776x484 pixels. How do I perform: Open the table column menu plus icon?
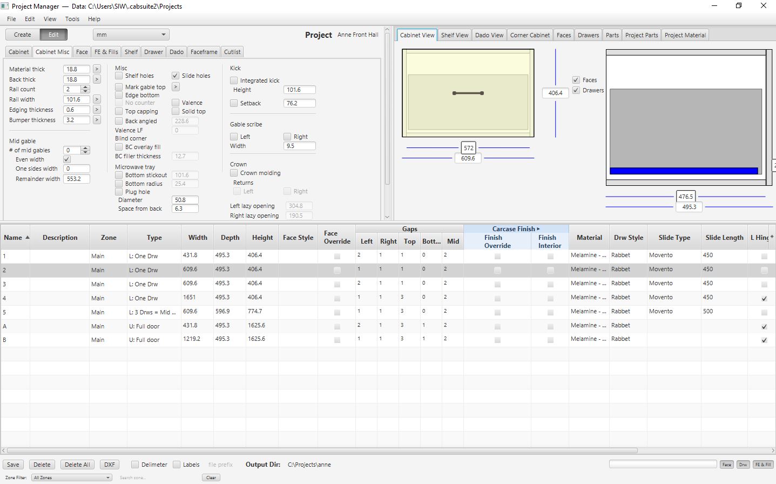[772, 237]
